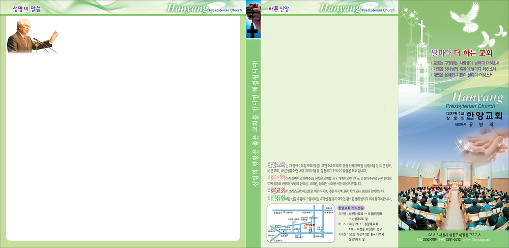Click the large white 한양교회 cover title
The height and width of the screenshot is (248, 509).
point(484,115)
